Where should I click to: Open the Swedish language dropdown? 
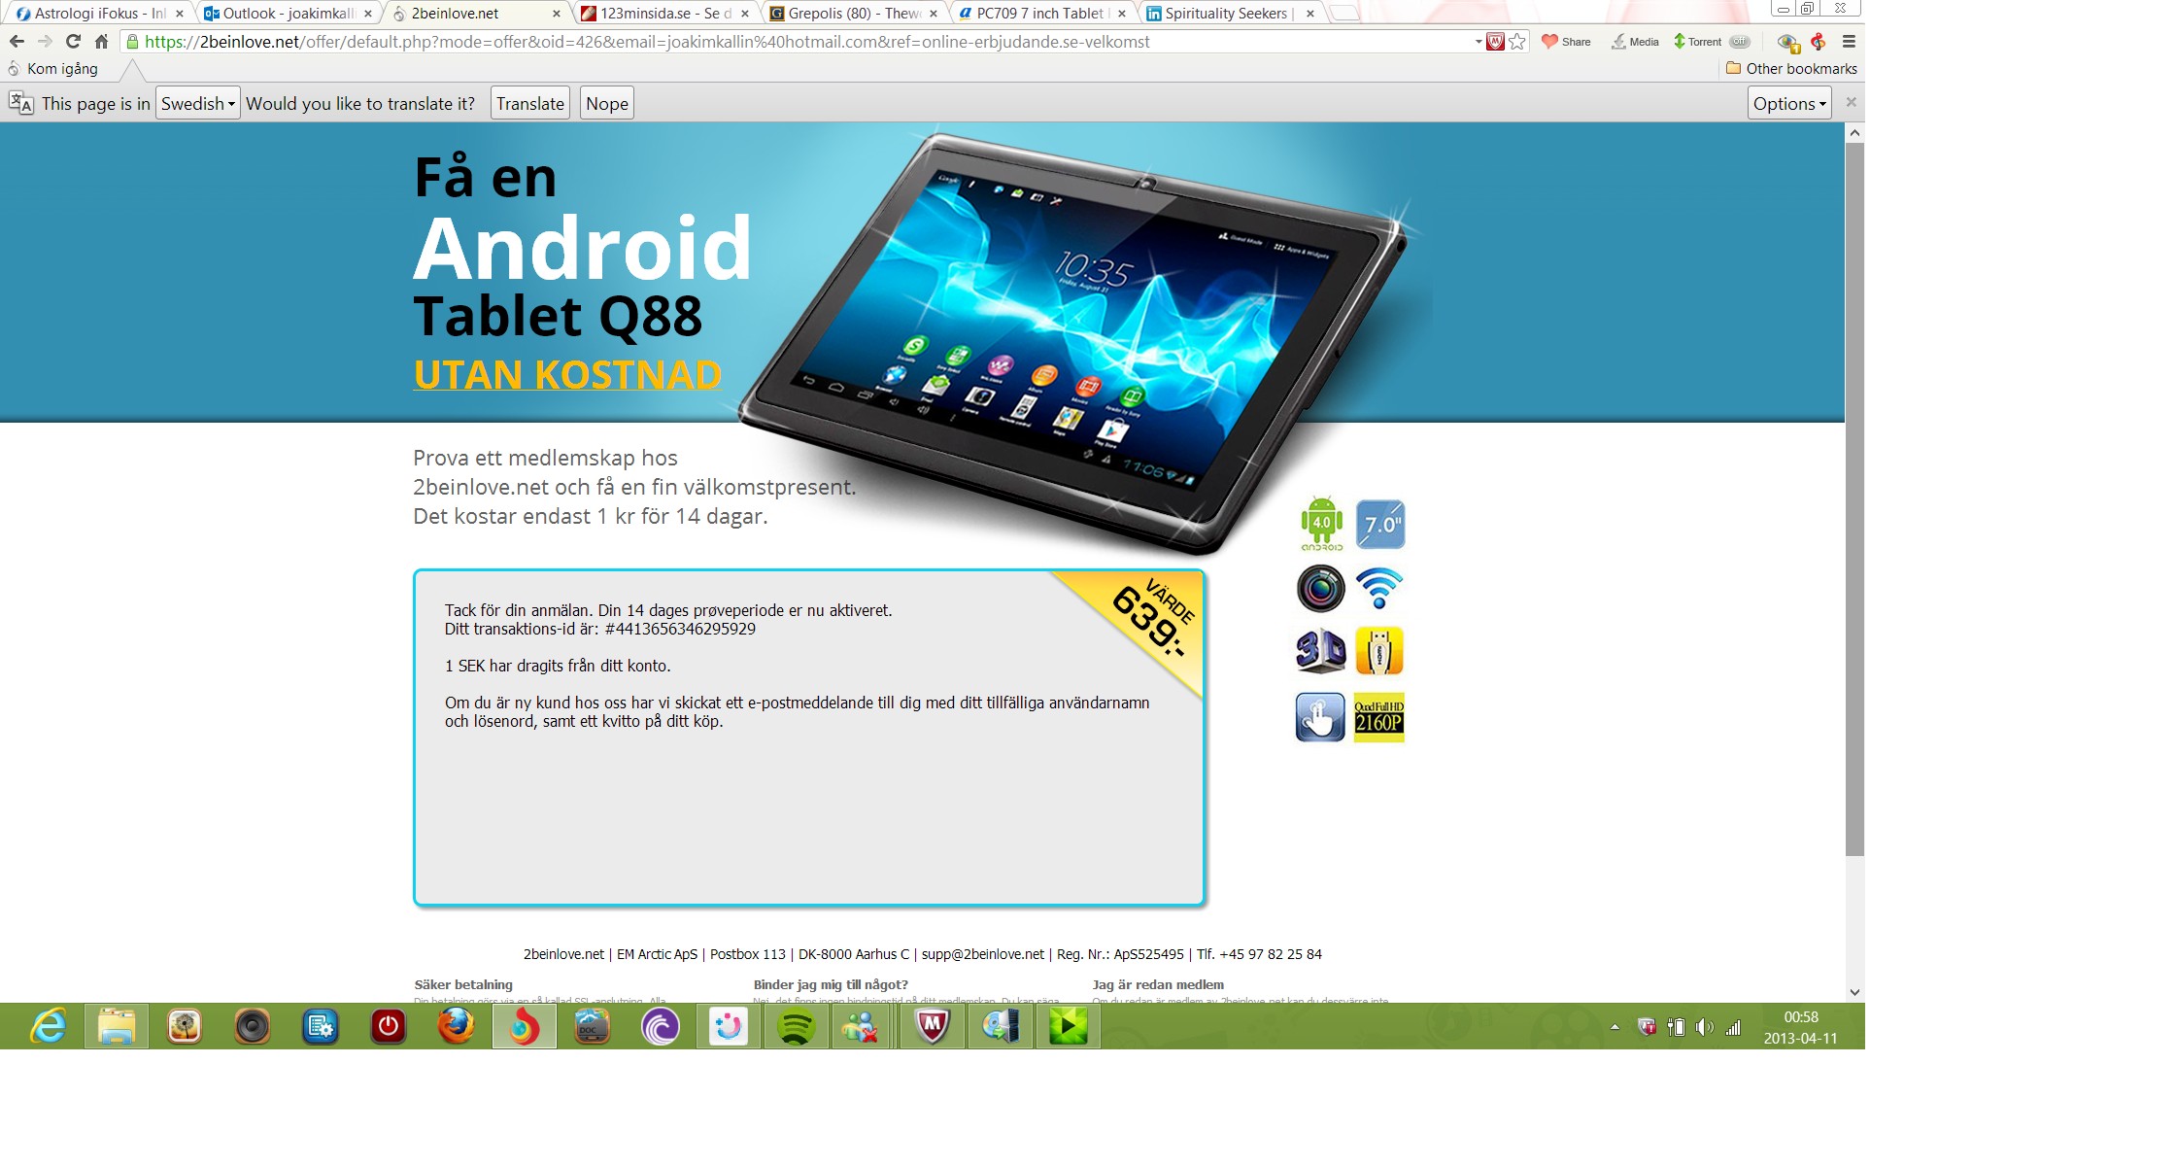[197, 104]
